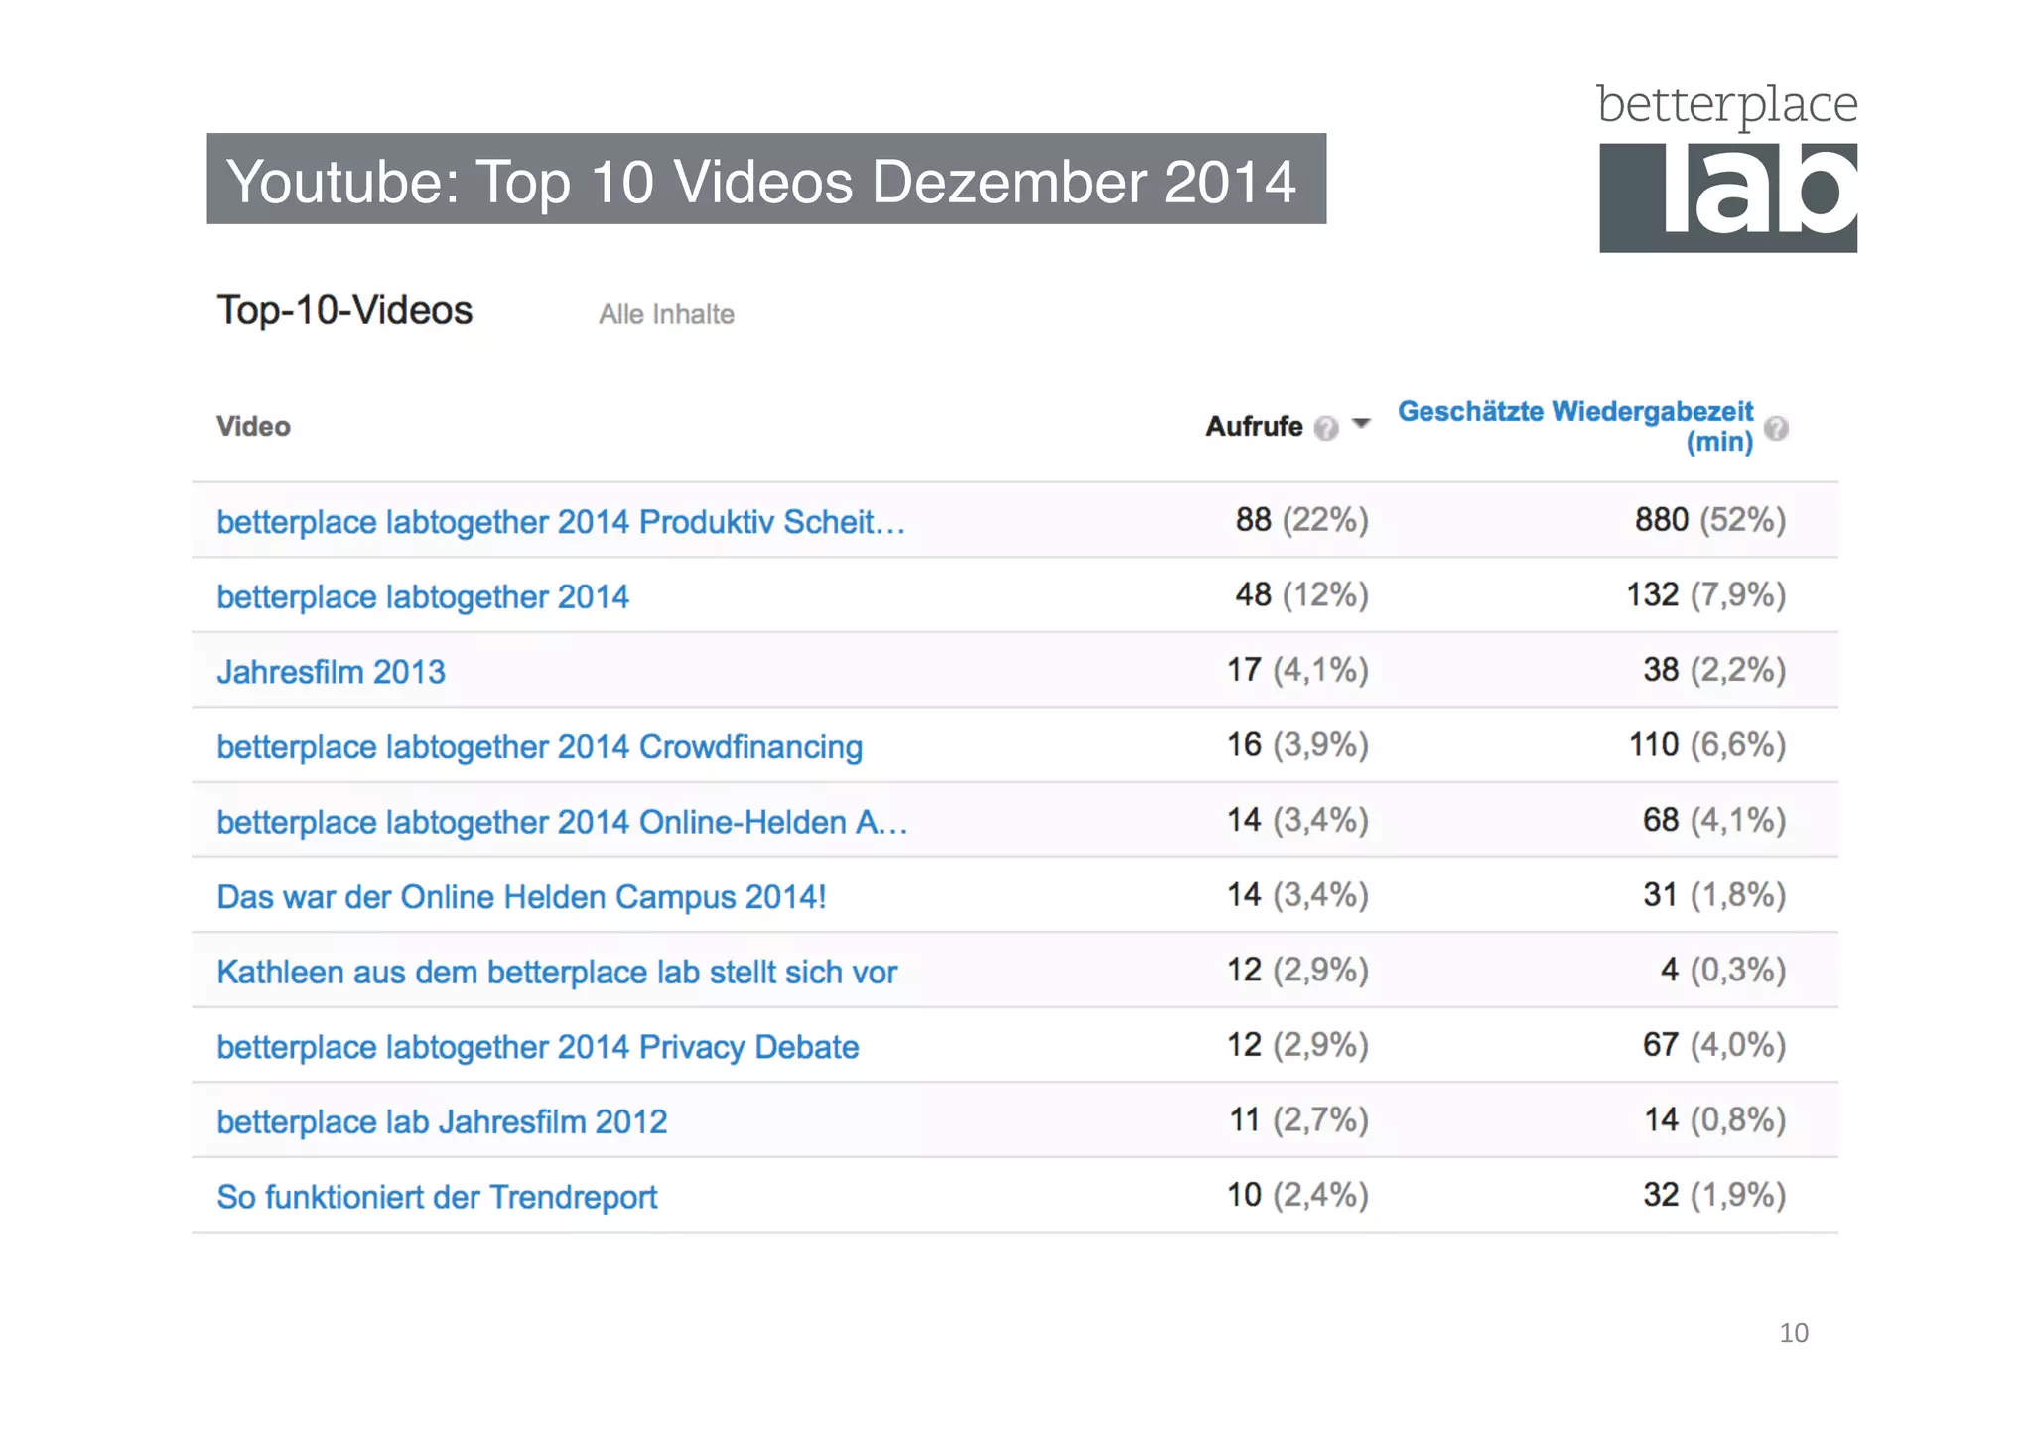Select the Aufrufe column header
Screen dimensions: 2033x1436
click(x=1254, y=426)
